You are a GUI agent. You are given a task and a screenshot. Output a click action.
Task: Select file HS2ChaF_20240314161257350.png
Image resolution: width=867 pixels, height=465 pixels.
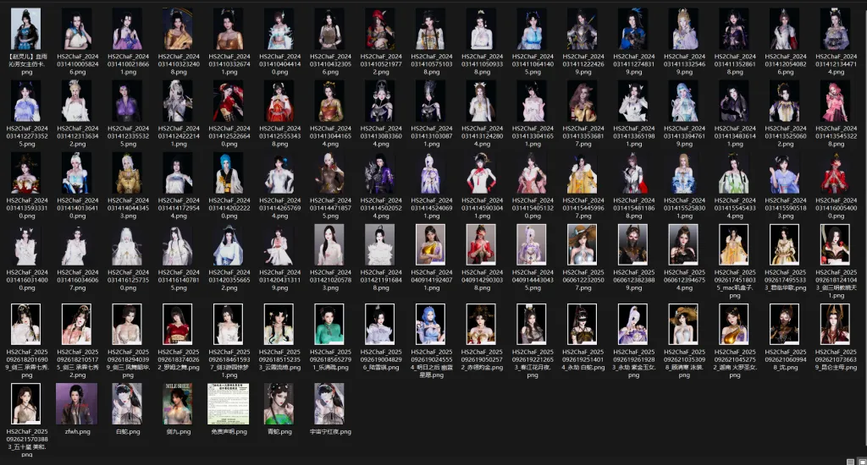[x=128, y=245]
